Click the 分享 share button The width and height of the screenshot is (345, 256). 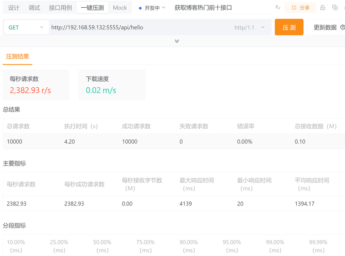point(301,8)
